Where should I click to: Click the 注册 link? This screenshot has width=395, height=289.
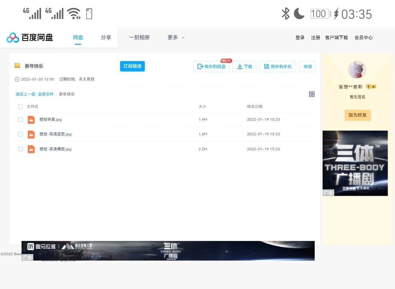pyautogui.click(x=315, y=38)
